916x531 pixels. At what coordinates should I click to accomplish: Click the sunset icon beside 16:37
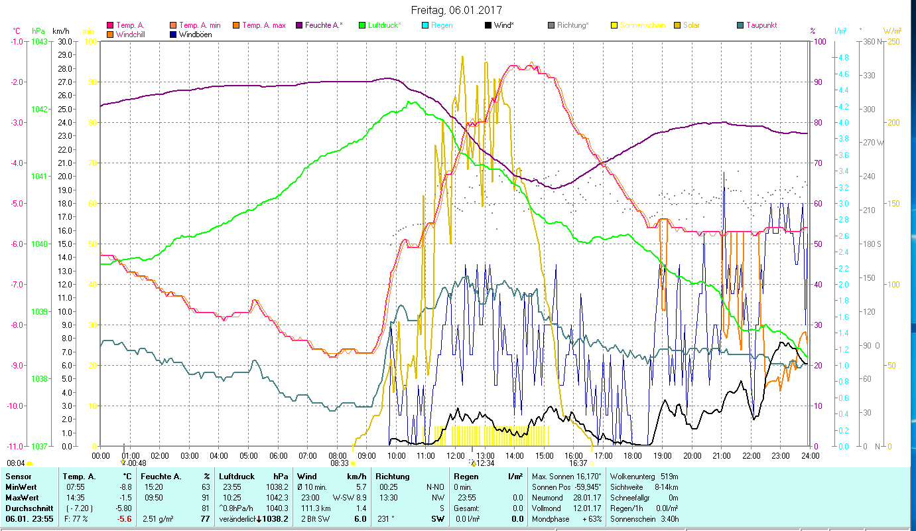(x=592, y=463)
